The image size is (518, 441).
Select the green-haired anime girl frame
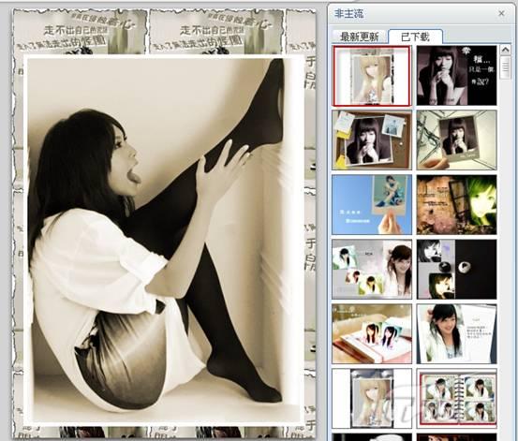click(x=456, y=205)
